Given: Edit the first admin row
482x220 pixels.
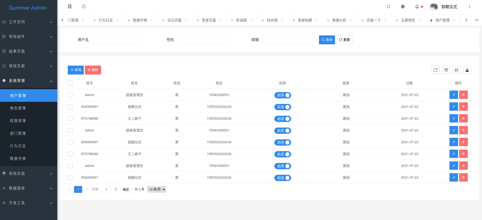Looking at the screenshot, I should [454, 95].
